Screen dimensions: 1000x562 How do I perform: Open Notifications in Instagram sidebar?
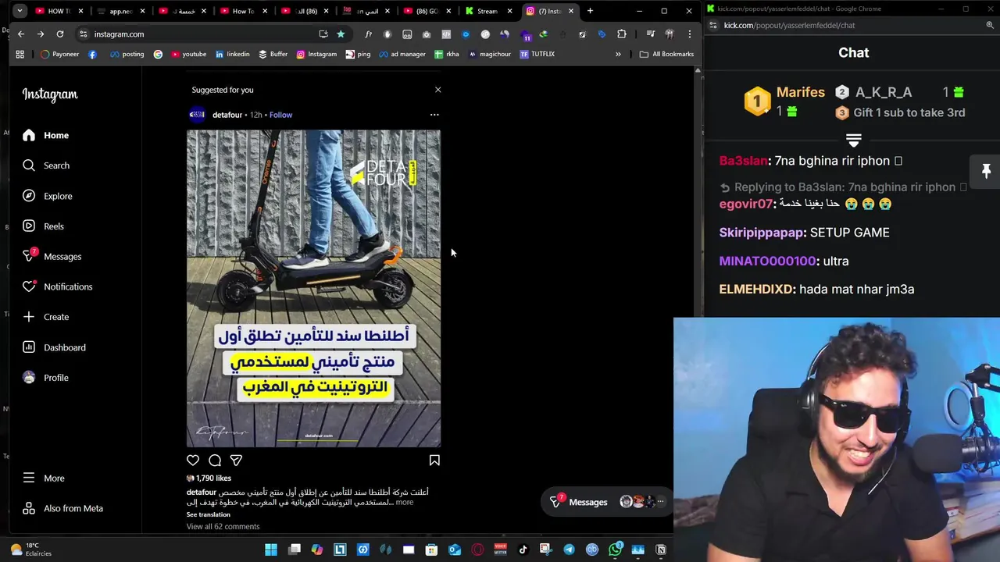coord(57,286)
